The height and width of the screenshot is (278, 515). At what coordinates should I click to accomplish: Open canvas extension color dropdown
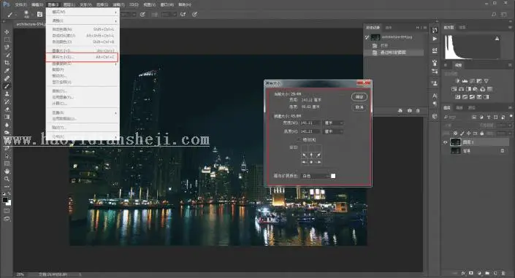(315, 177)
